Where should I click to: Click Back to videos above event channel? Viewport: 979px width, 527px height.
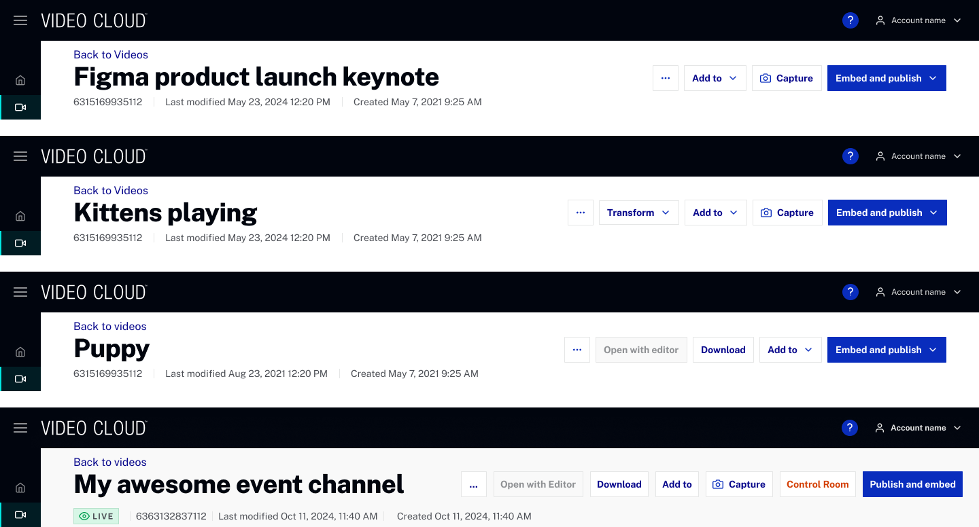[x=110, y=462]
